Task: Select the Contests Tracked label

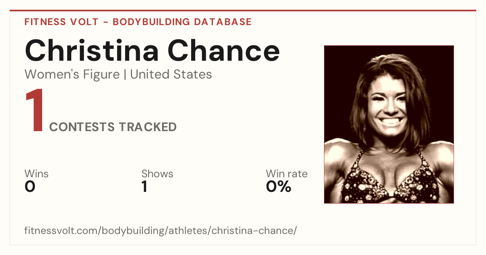Action: point(113,127)
